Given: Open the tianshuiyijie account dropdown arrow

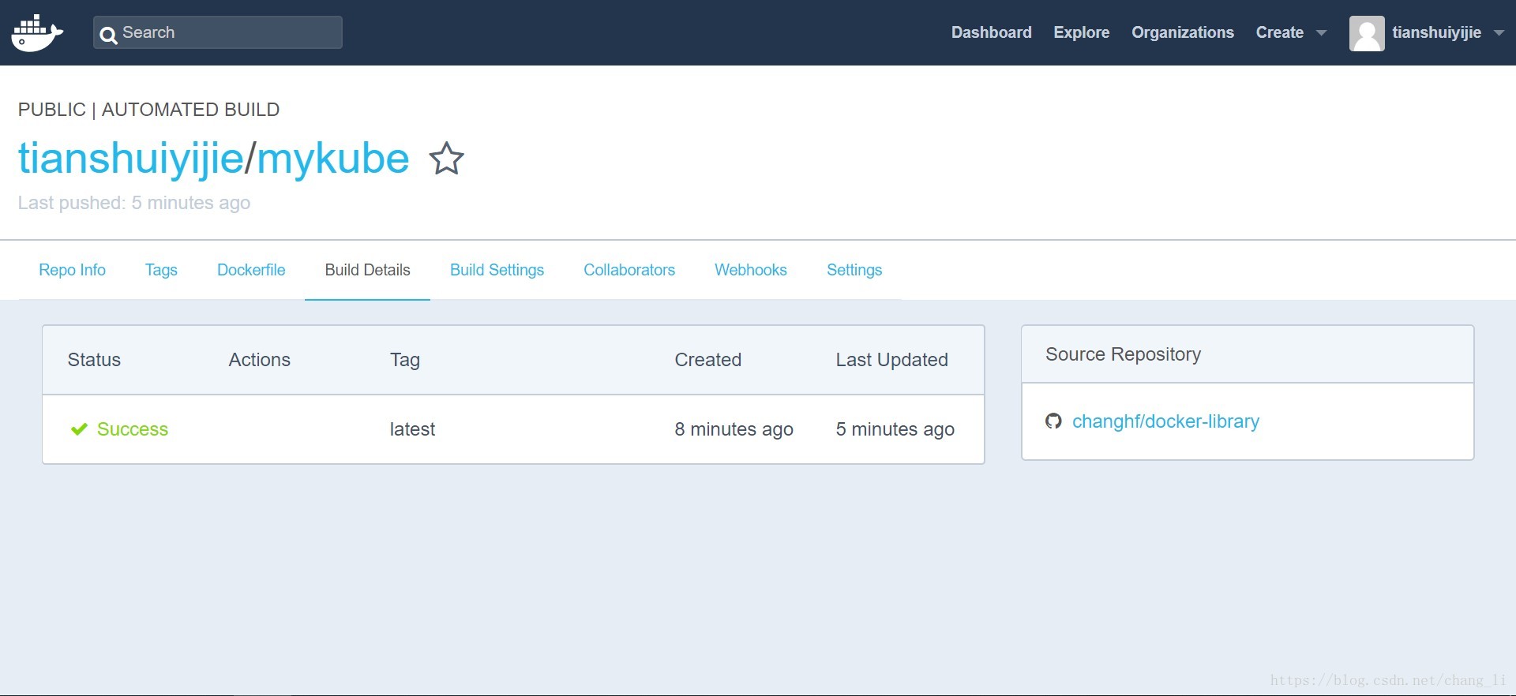Looking at the screenshot, I should coord(1499,33).
